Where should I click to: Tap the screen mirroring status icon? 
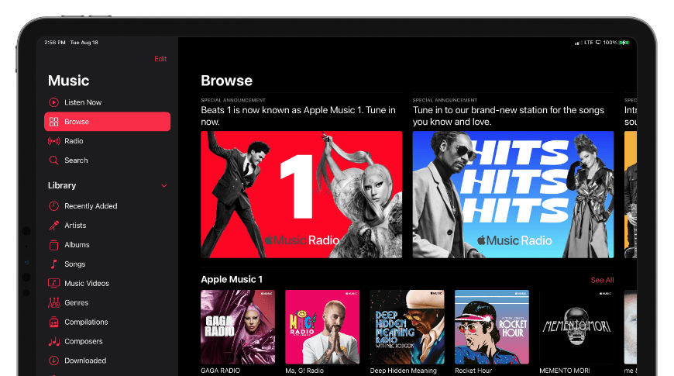click(x=598, y=43)
